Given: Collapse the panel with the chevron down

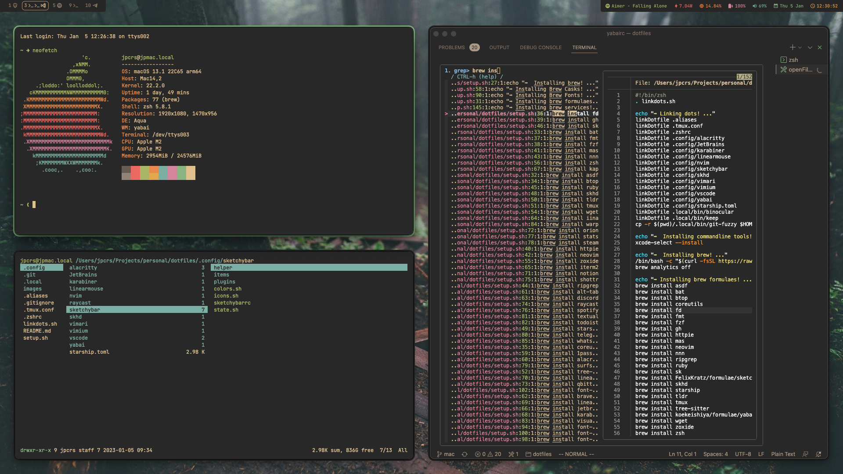Looking at the screenshot, I should click(x=810, y=47).
